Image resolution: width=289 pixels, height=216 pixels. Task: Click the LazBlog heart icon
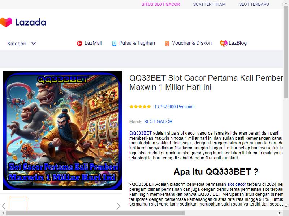point(224,43)
